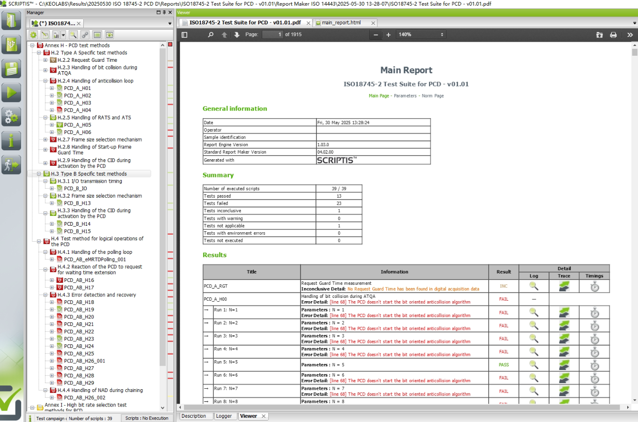Image resolution: width=638 pixels, height=422 pixels.
Task: Open log magnifier for PCD_A_RGT row
Action: (534, 286)
